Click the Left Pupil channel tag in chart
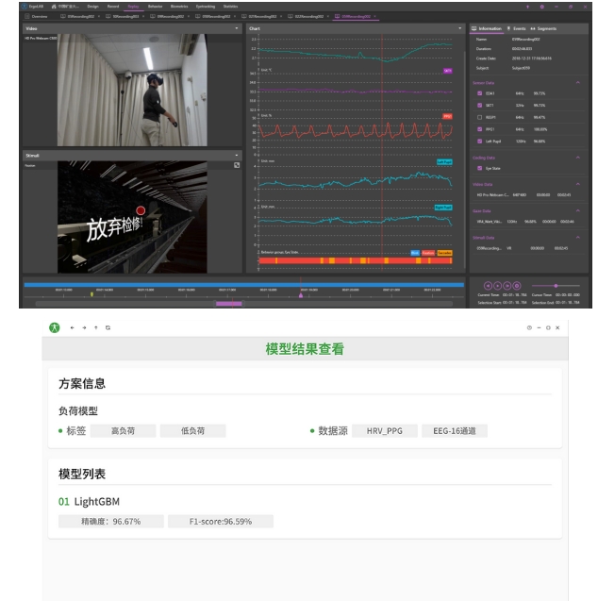This screenshot has height=601, width=598. tap(444, 162)
